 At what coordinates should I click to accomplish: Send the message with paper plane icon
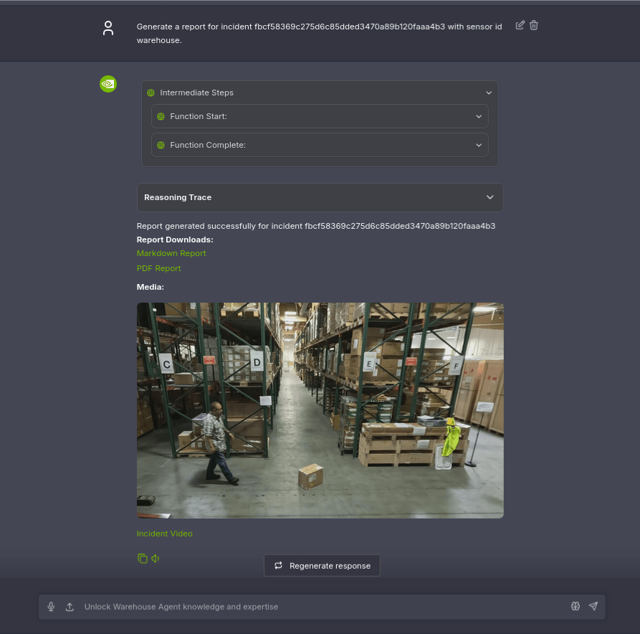(x=593, y=607)
